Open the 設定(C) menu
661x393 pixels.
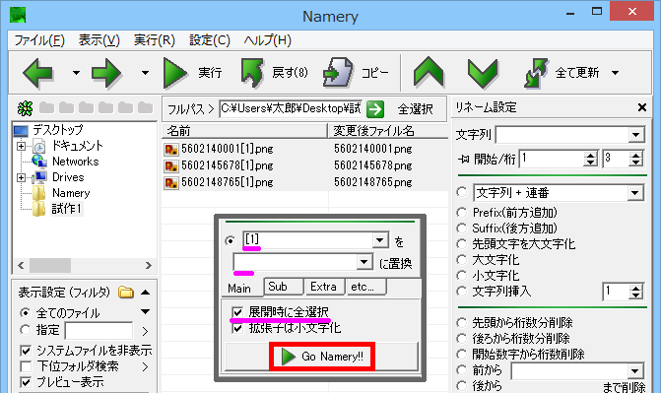click(210, 40)
